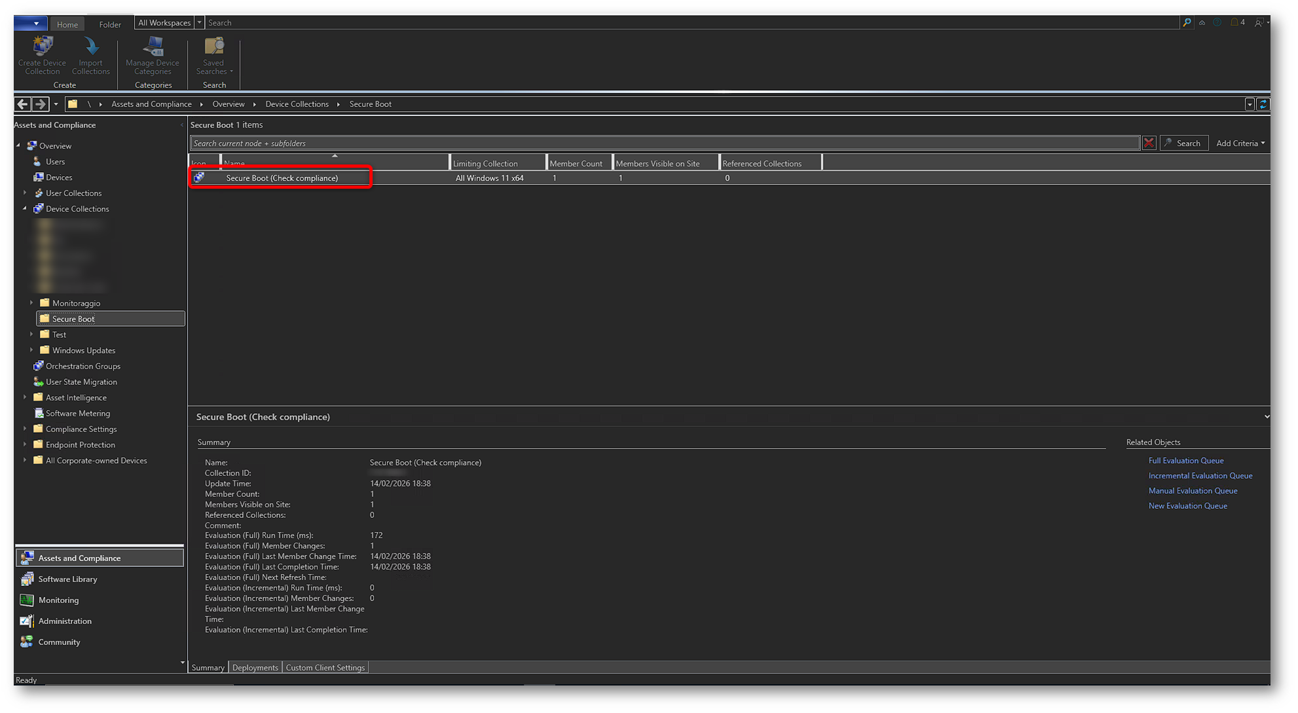This screenshot has height=713, width=1298.
Task: Click Import Collections ribbon icon
Action: pyautogui.click(x=90, y=55)
